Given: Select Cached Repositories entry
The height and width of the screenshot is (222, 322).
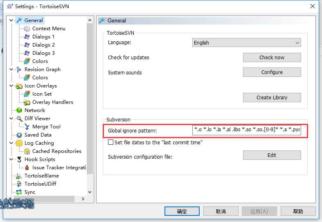Looking at the screenshot, I should (x=57, y=151).
